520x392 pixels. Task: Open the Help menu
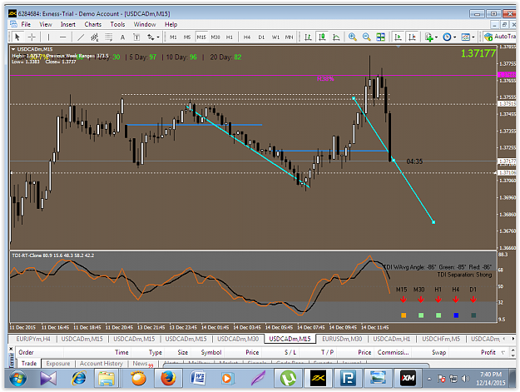(171, 24)
